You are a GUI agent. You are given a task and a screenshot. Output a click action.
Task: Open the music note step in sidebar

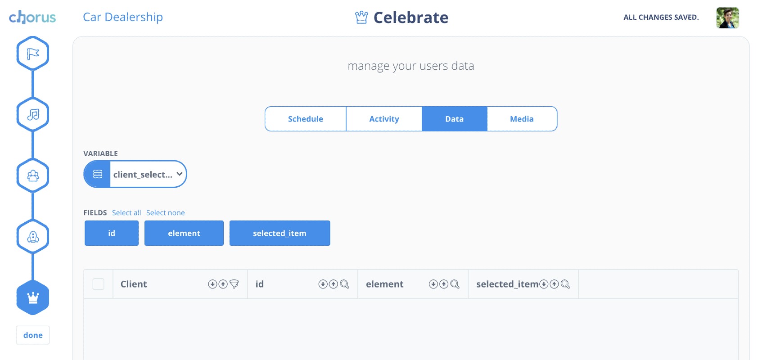[33, 115]
